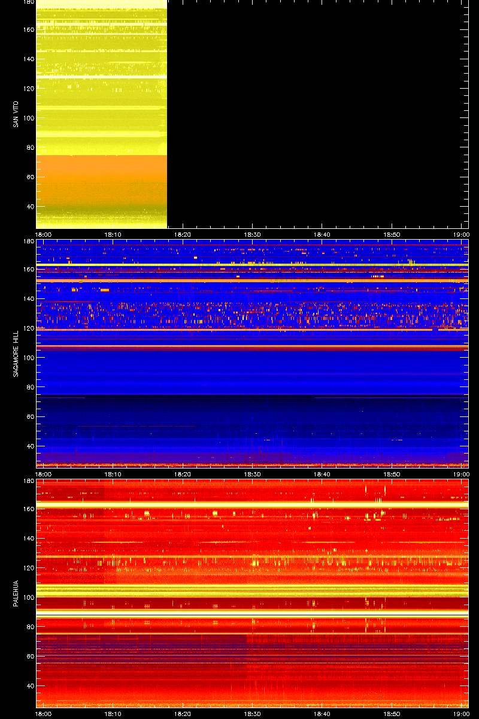This screenshot has width=479, height=719.
Task: Click frequency label 160 on Palehua axis
Action: click(28, 509)
